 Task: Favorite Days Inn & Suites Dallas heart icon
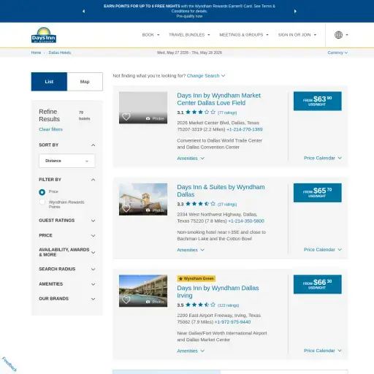coord(126,208)
